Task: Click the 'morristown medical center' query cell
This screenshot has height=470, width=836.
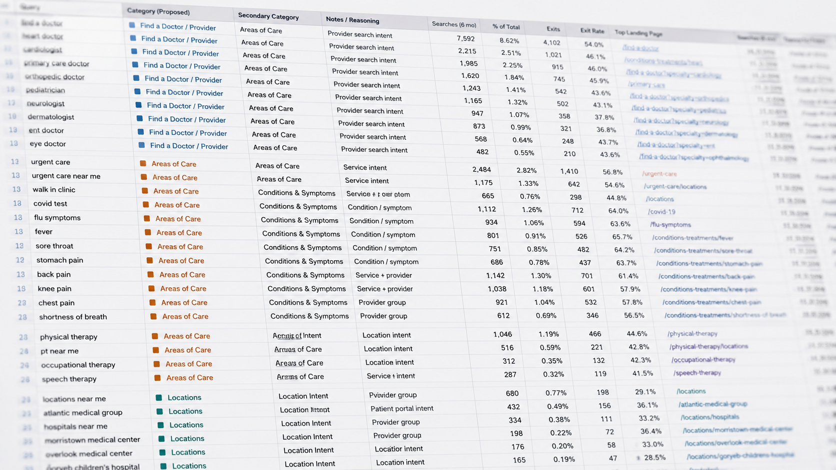Action: [92, 440]
